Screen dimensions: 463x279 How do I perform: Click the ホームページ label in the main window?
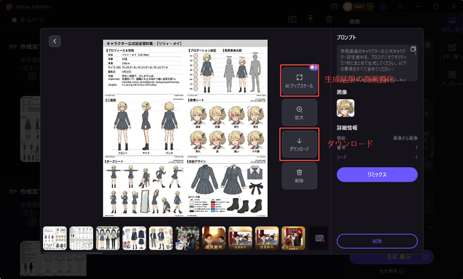click(x=32, y=20)
